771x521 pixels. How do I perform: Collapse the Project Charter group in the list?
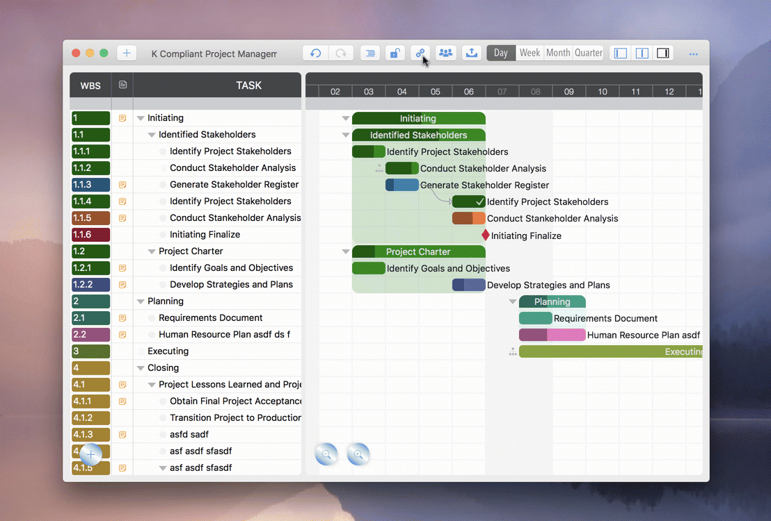pyautogui.click(x=152, y=252)
